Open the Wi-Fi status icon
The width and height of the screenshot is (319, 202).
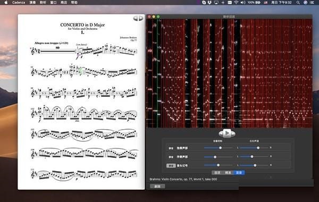pyautogui.click(x=236, y=3)
